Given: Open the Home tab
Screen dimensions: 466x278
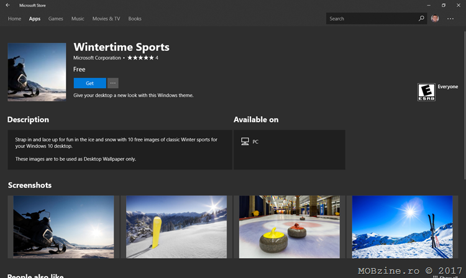Looking at the screenshot, I should 14,19.
